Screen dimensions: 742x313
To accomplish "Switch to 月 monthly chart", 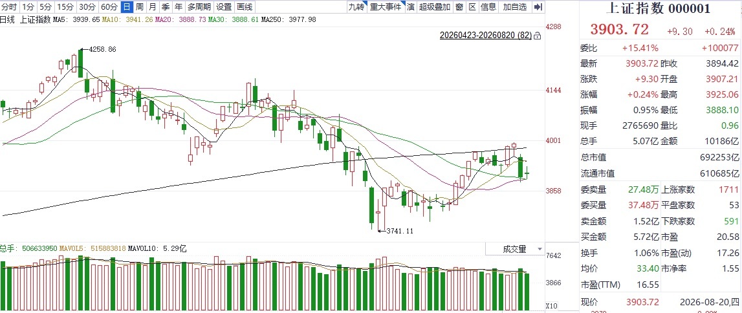I will pyautogui.click(x=152, y=6).
